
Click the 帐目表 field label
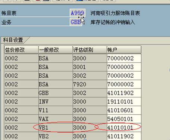coord(9,13)
